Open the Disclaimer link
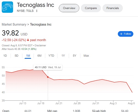 click(40, 45)
